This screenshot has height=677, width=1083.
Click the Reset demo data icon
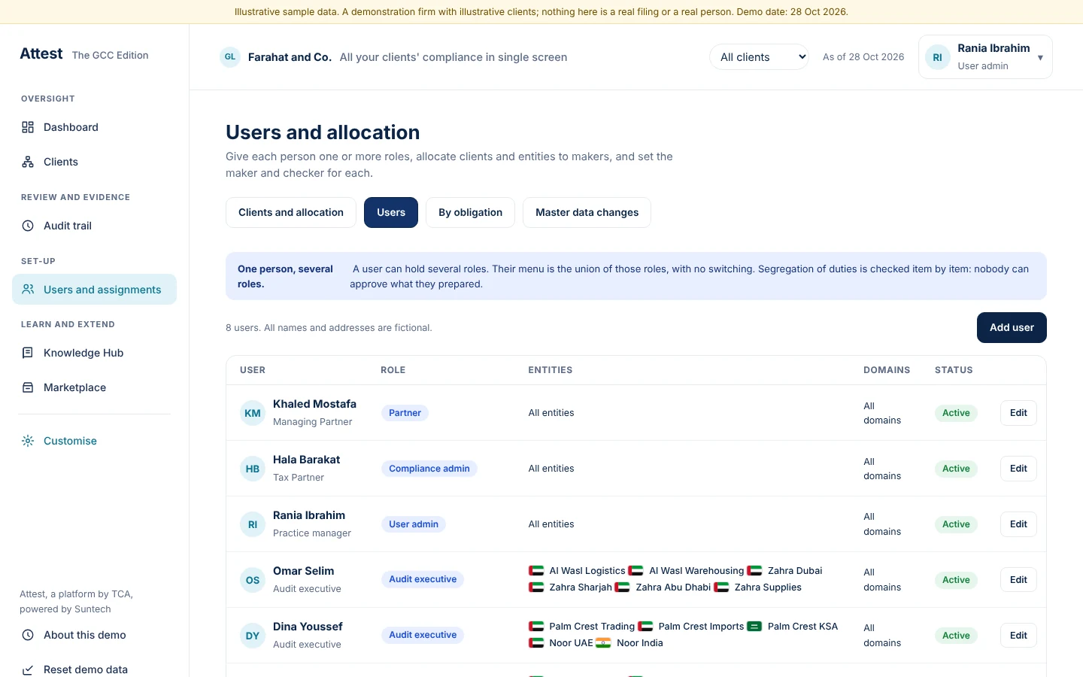pyautogui.click(x=28, y=669)
